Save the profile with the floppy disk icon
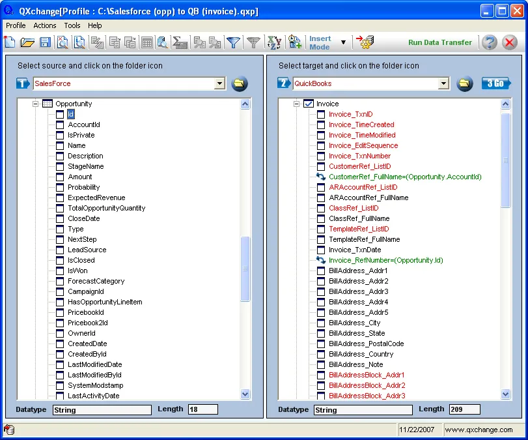This screenshot has width=528, height=440. click(45, 42)
